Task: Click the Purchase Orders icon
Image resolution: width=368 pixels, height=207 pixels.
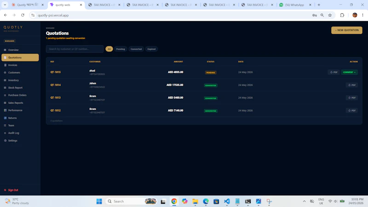Action: tap(5, 95)
